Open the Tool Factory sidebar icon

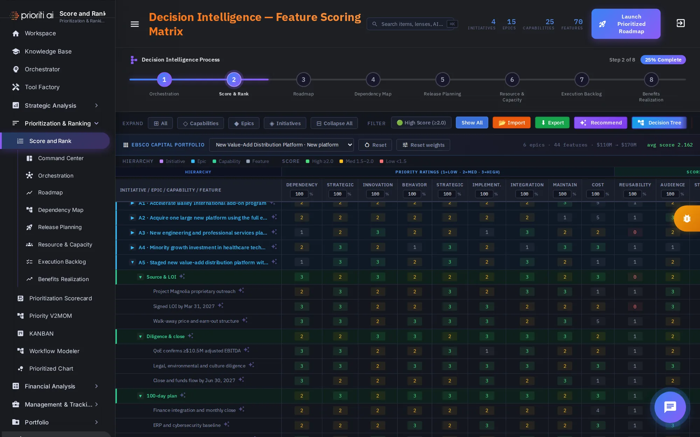click(16, 87)
